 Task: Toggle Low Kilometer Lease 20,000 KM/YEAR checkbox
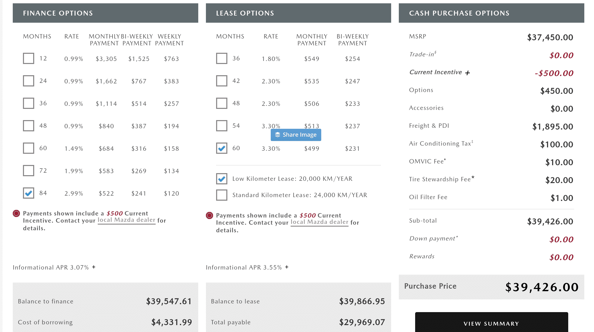[x=222, y=179]
